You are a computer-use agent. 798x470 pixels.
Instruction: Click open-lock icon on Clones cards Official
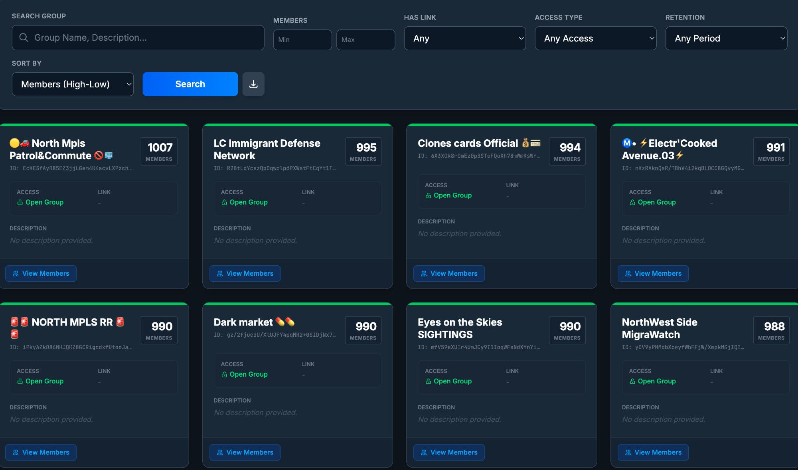(x=428, y=196)
